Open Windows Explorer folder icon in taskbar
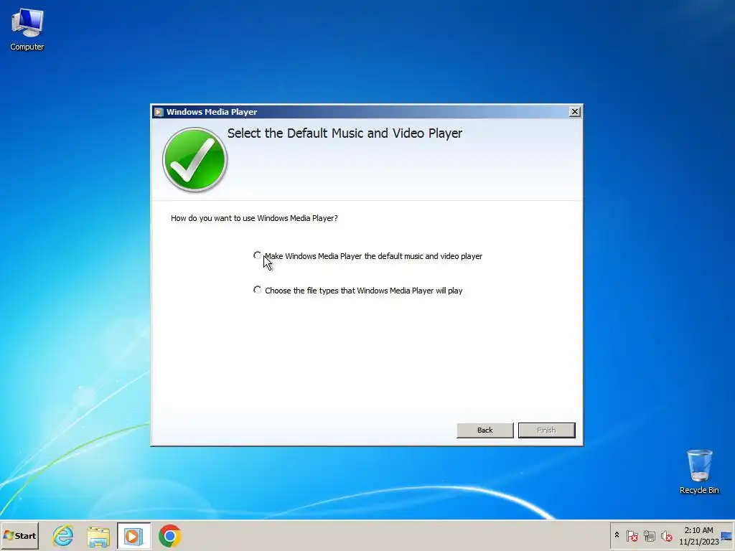The height and width of the screenshot is (551, 735). 98,536
